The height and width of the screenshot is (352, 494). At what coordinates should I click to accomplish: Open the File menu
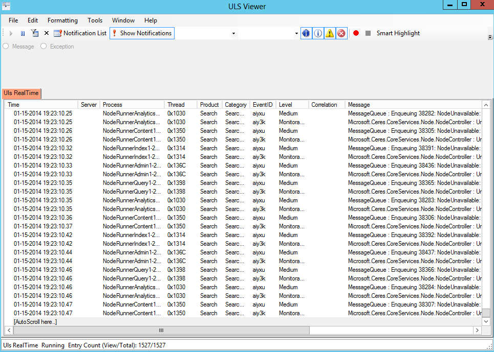13,20
